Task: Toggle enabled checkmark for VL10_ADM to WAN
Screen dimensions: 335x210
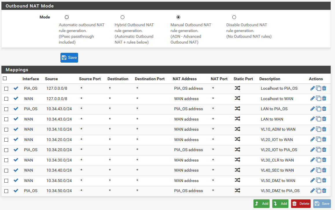Action: [16, 129]
